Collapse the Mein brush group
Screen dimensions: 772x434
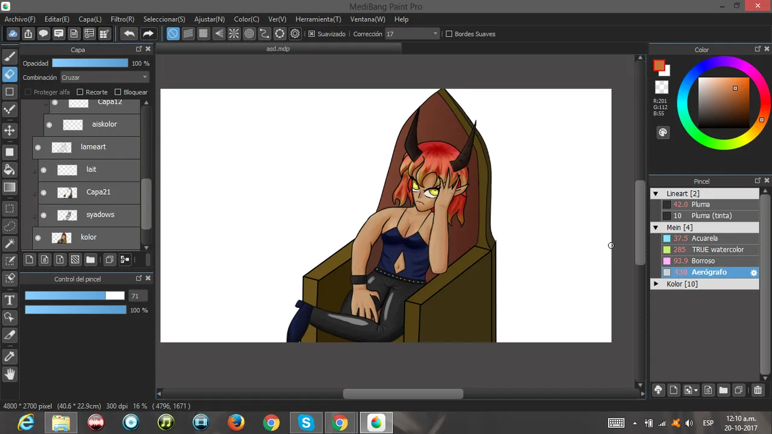656,227
